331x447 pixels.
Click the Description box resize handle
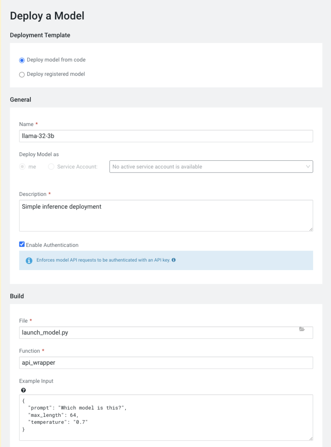(311, 229)
